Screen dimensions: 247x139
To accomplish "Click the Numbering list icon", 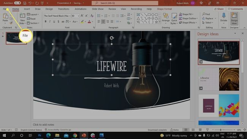I will coord(106,16).
